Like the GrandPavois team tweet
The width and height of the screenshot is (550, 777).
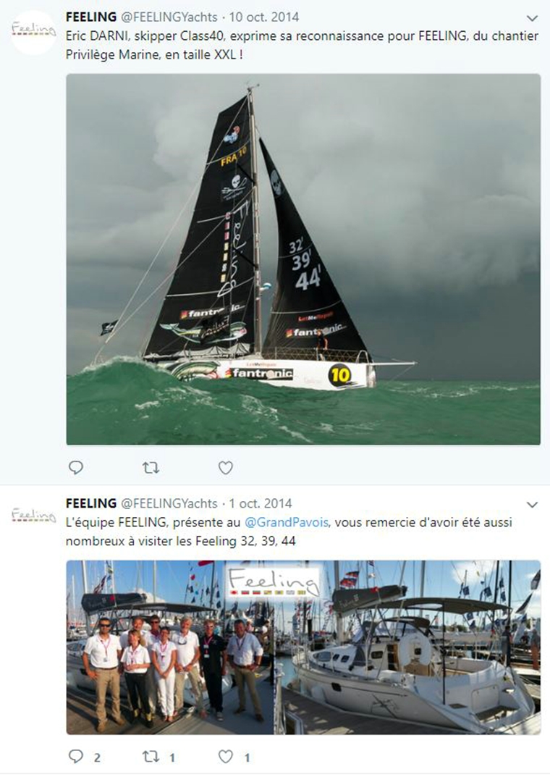tap(226, 756)
